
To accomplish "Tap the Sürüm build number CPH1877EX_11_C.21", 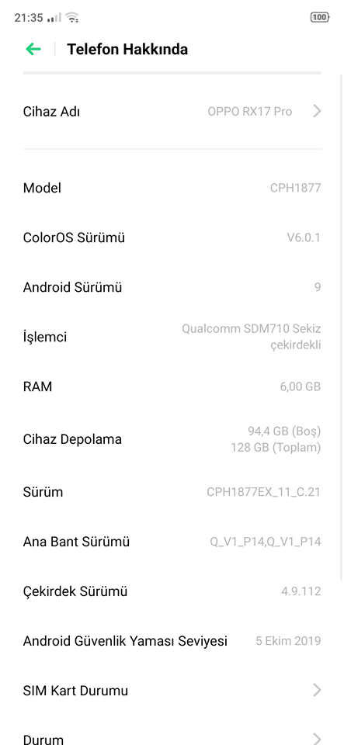I will (x=264, y=492).
